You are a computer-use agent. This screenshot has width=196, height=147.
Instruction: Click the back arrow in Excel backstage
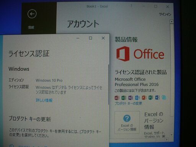[x=32, y=14]
